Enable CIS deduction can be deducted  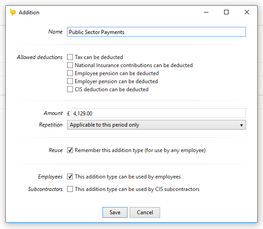[70, 89]
